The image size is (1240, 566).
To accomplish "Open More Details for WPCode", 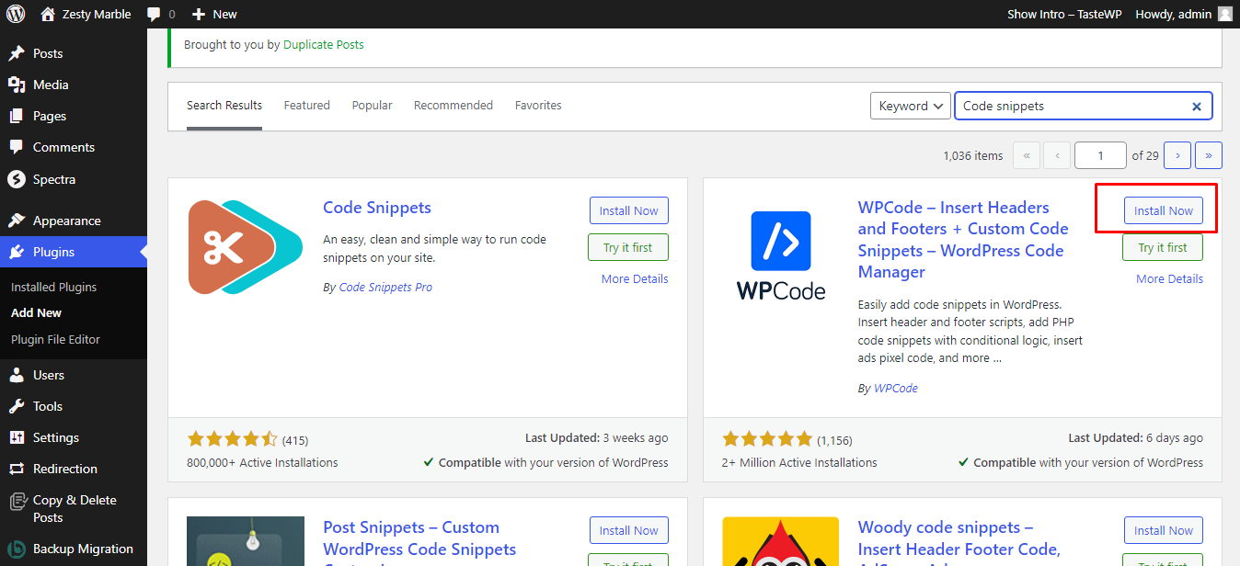I will click(x=1169, y=278).
